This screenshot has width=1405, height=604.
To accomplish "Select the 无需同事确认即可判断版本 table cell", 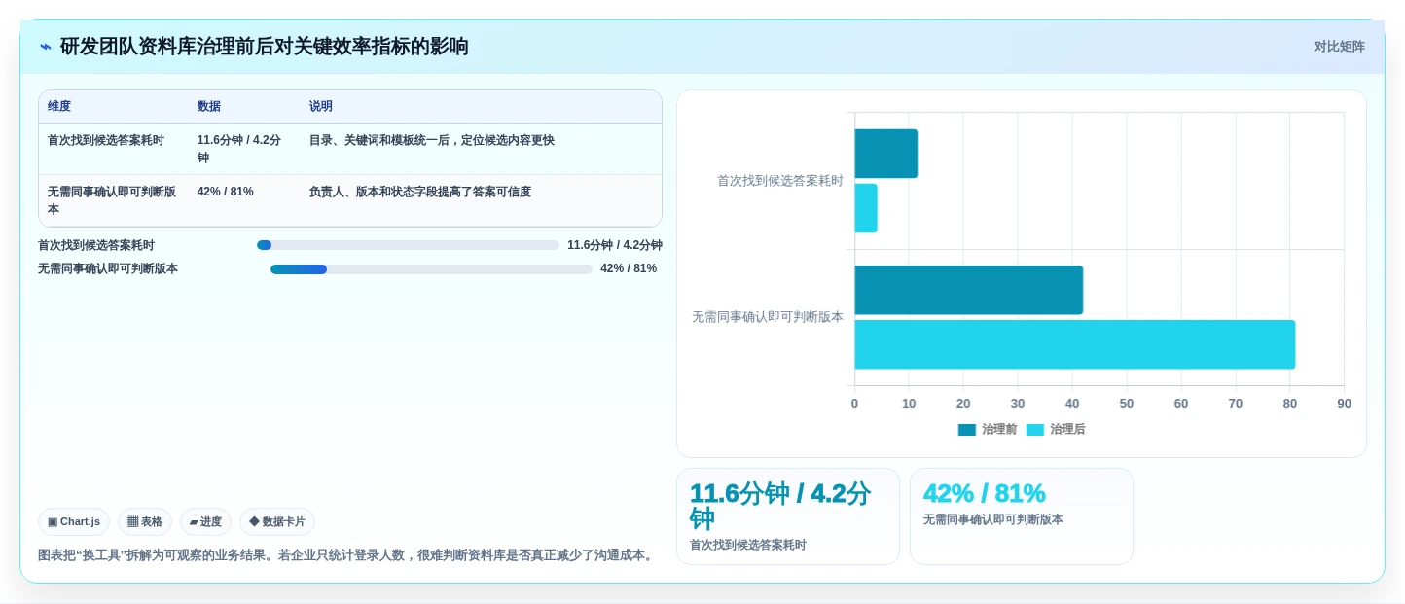I will tap(112, 200).
